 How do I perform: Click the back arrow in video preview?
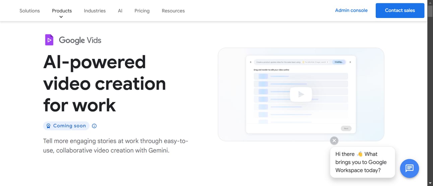(x=251, y=62)
